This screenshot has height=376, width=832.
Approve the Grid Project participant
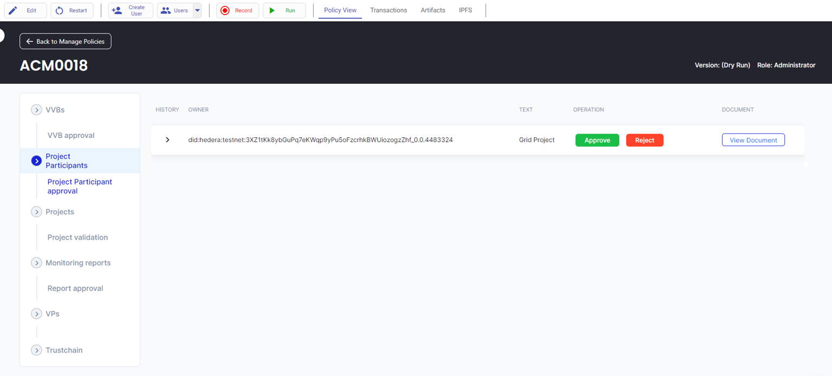[597, 140]
